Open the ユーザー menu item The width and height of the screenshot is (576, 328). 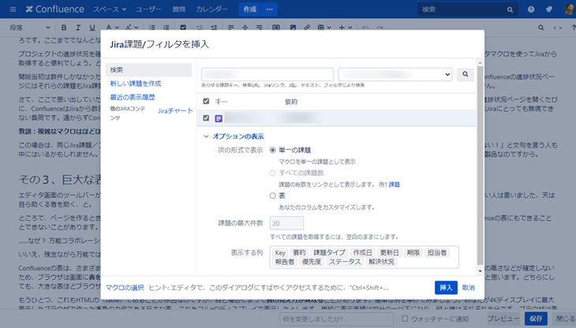coord(148,9)
